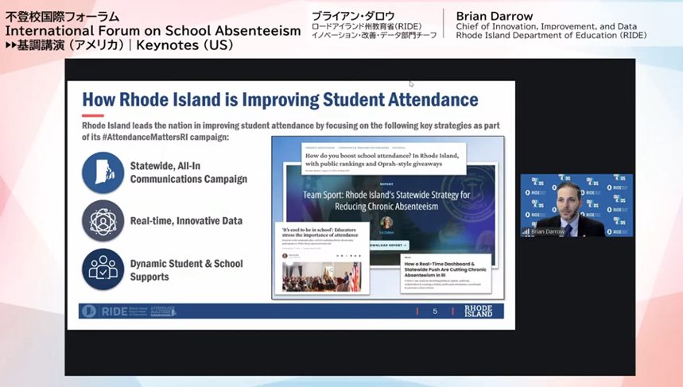
Task: Click 'Chief of Innovation, Improvement, and Data' text
Action: [546, 26]
